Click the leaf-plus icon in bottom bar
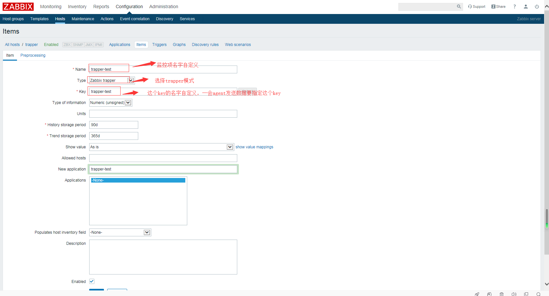 tap(489, 294)
